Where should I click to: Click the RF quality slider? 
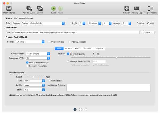pos(111,57)
